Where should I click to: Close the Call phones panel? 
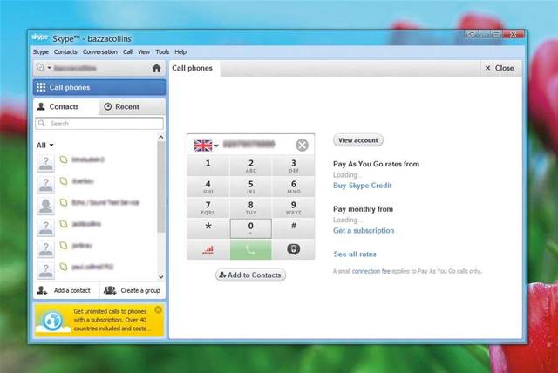pos(500,68)
